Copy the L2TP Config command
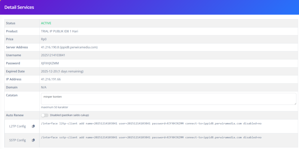This screenshot has width=299, height=149. click(x=33, y=126)
